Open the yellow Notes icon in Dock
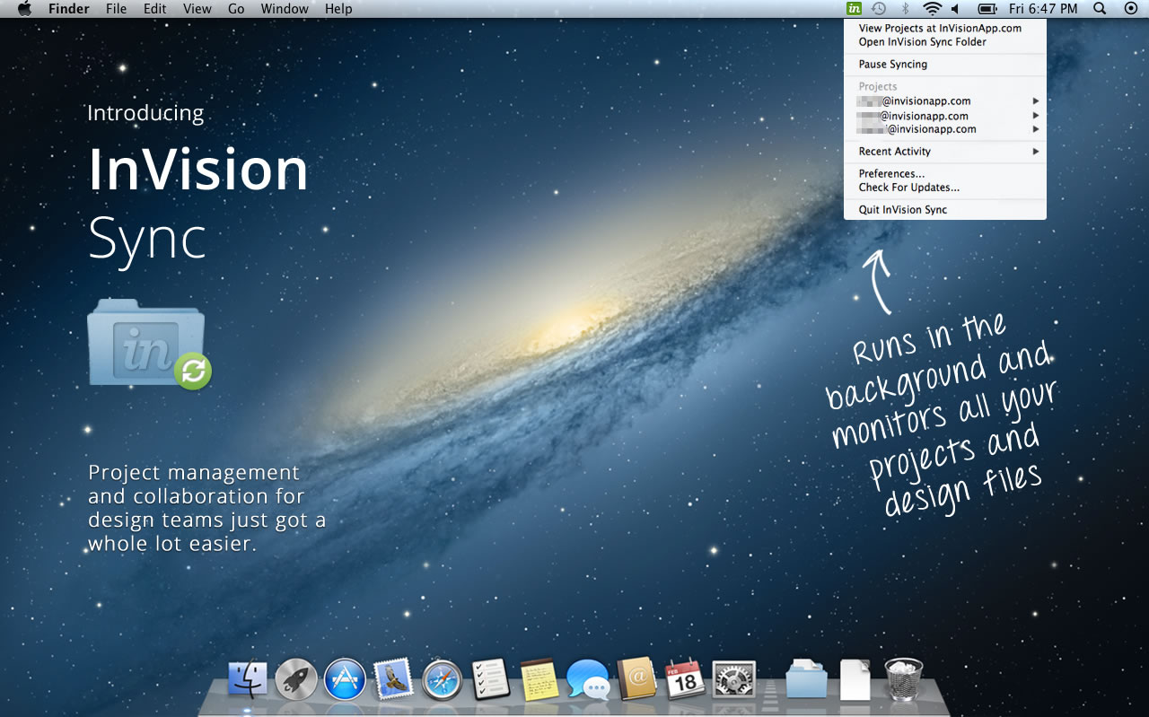 pos(539,679)
